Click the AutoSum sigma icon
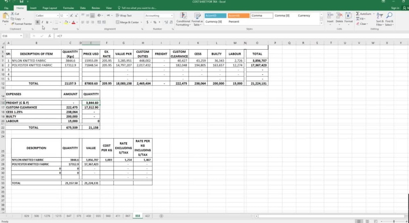Viewport: 409px width, 223px height. click(x=357, y=14)
